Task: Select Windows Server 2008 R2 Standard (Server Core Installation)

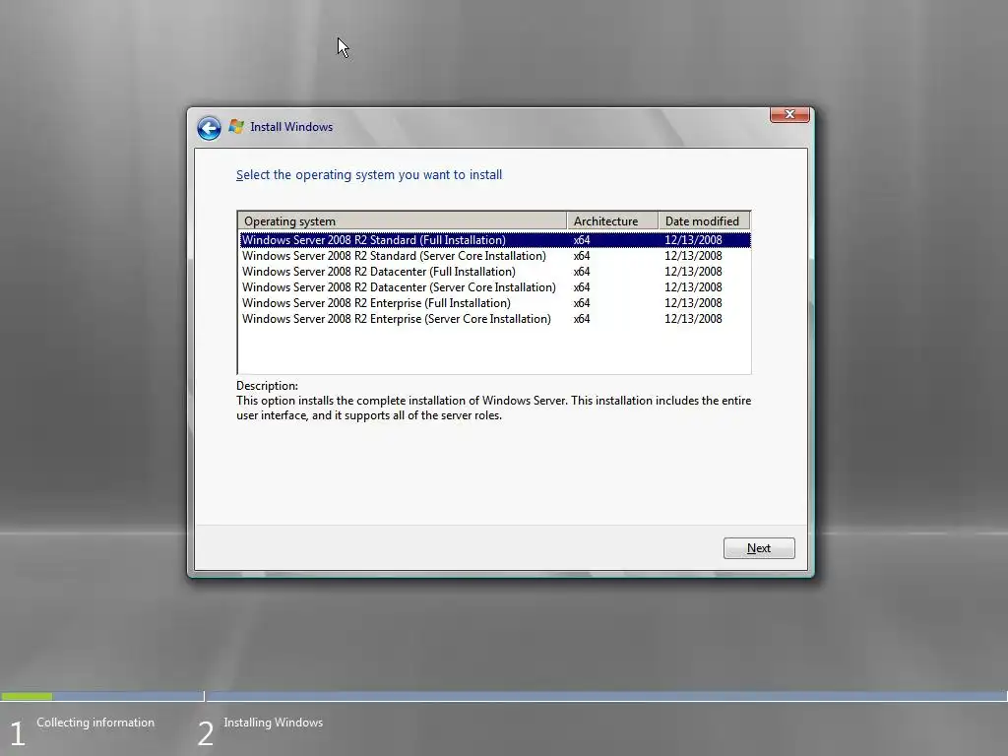Action: pos(495,256)
